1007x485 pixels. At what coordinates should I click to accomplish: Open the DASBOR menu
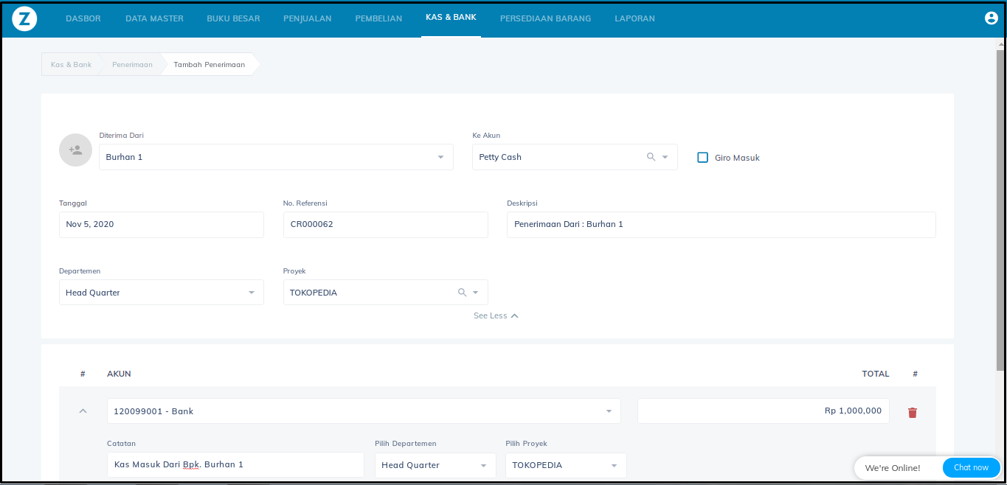click(83, 18)
